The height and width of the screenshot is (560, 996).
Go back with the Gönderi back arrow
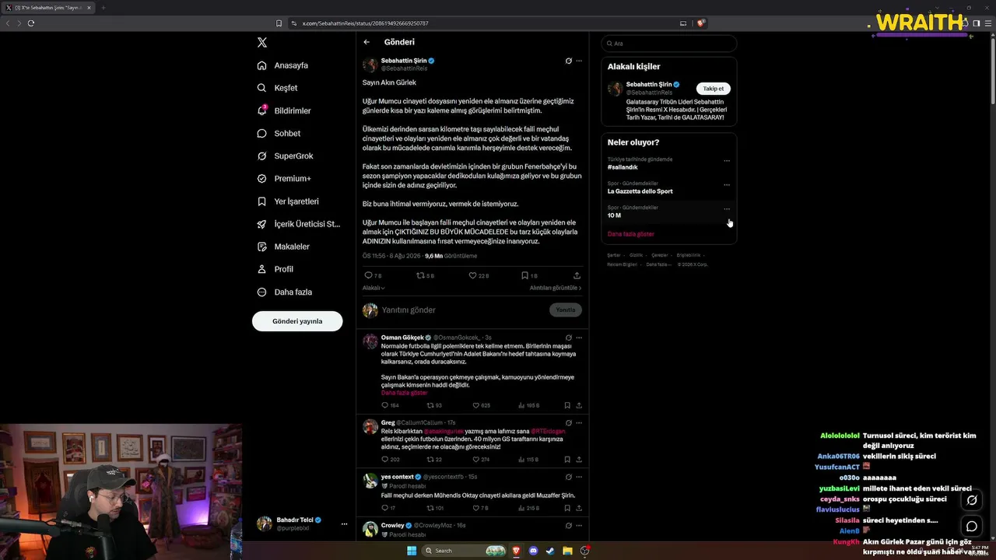[366, 42]
